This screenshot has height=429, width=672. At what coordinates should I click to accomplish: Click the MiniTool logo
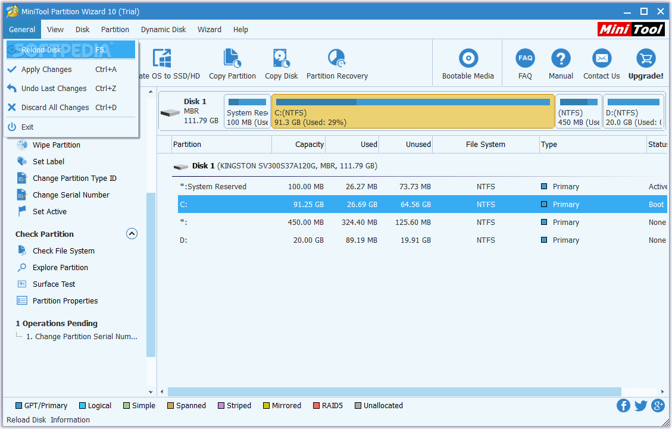[x=631, y=29]
